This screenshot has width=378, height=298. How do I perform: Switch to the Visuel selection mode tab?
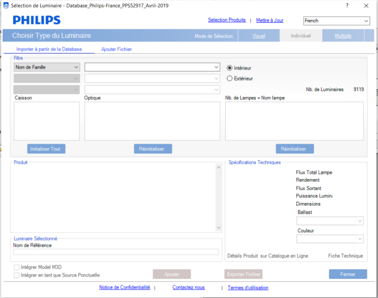[258, 36]
